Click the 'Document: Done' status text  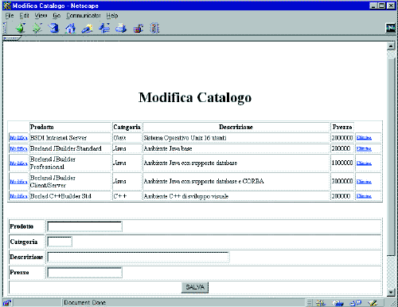(85, 302)
